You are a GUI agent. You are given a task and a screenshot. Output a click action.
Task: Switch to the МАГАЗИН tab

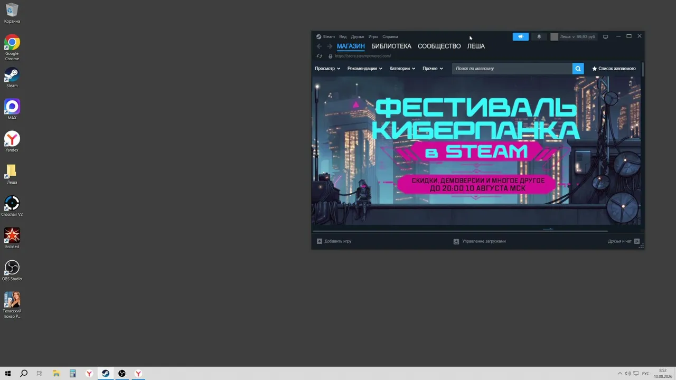pos(351,46)
